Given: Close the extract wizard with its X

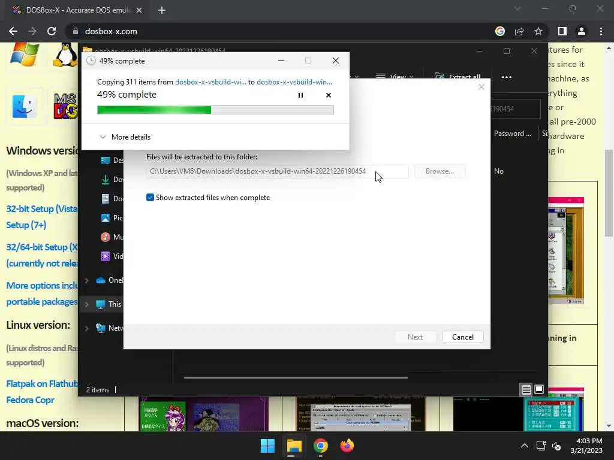Looking at the screenshot, I should pyautogui.click(x=481, y=87).
